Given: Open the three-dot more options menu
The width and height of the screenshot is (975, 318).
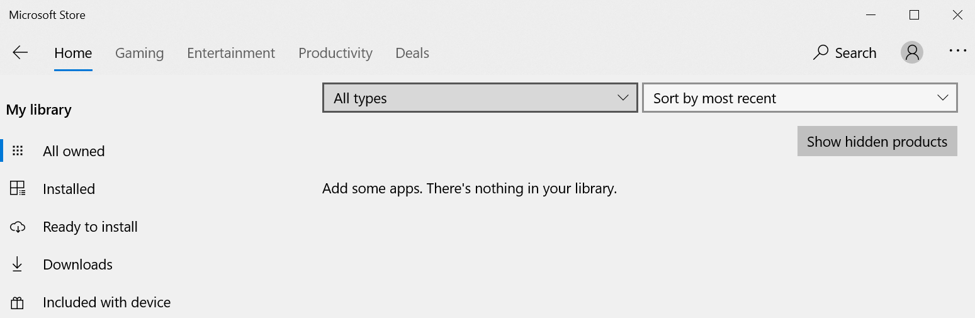Looking at the screenshot, I should (957, 51).
